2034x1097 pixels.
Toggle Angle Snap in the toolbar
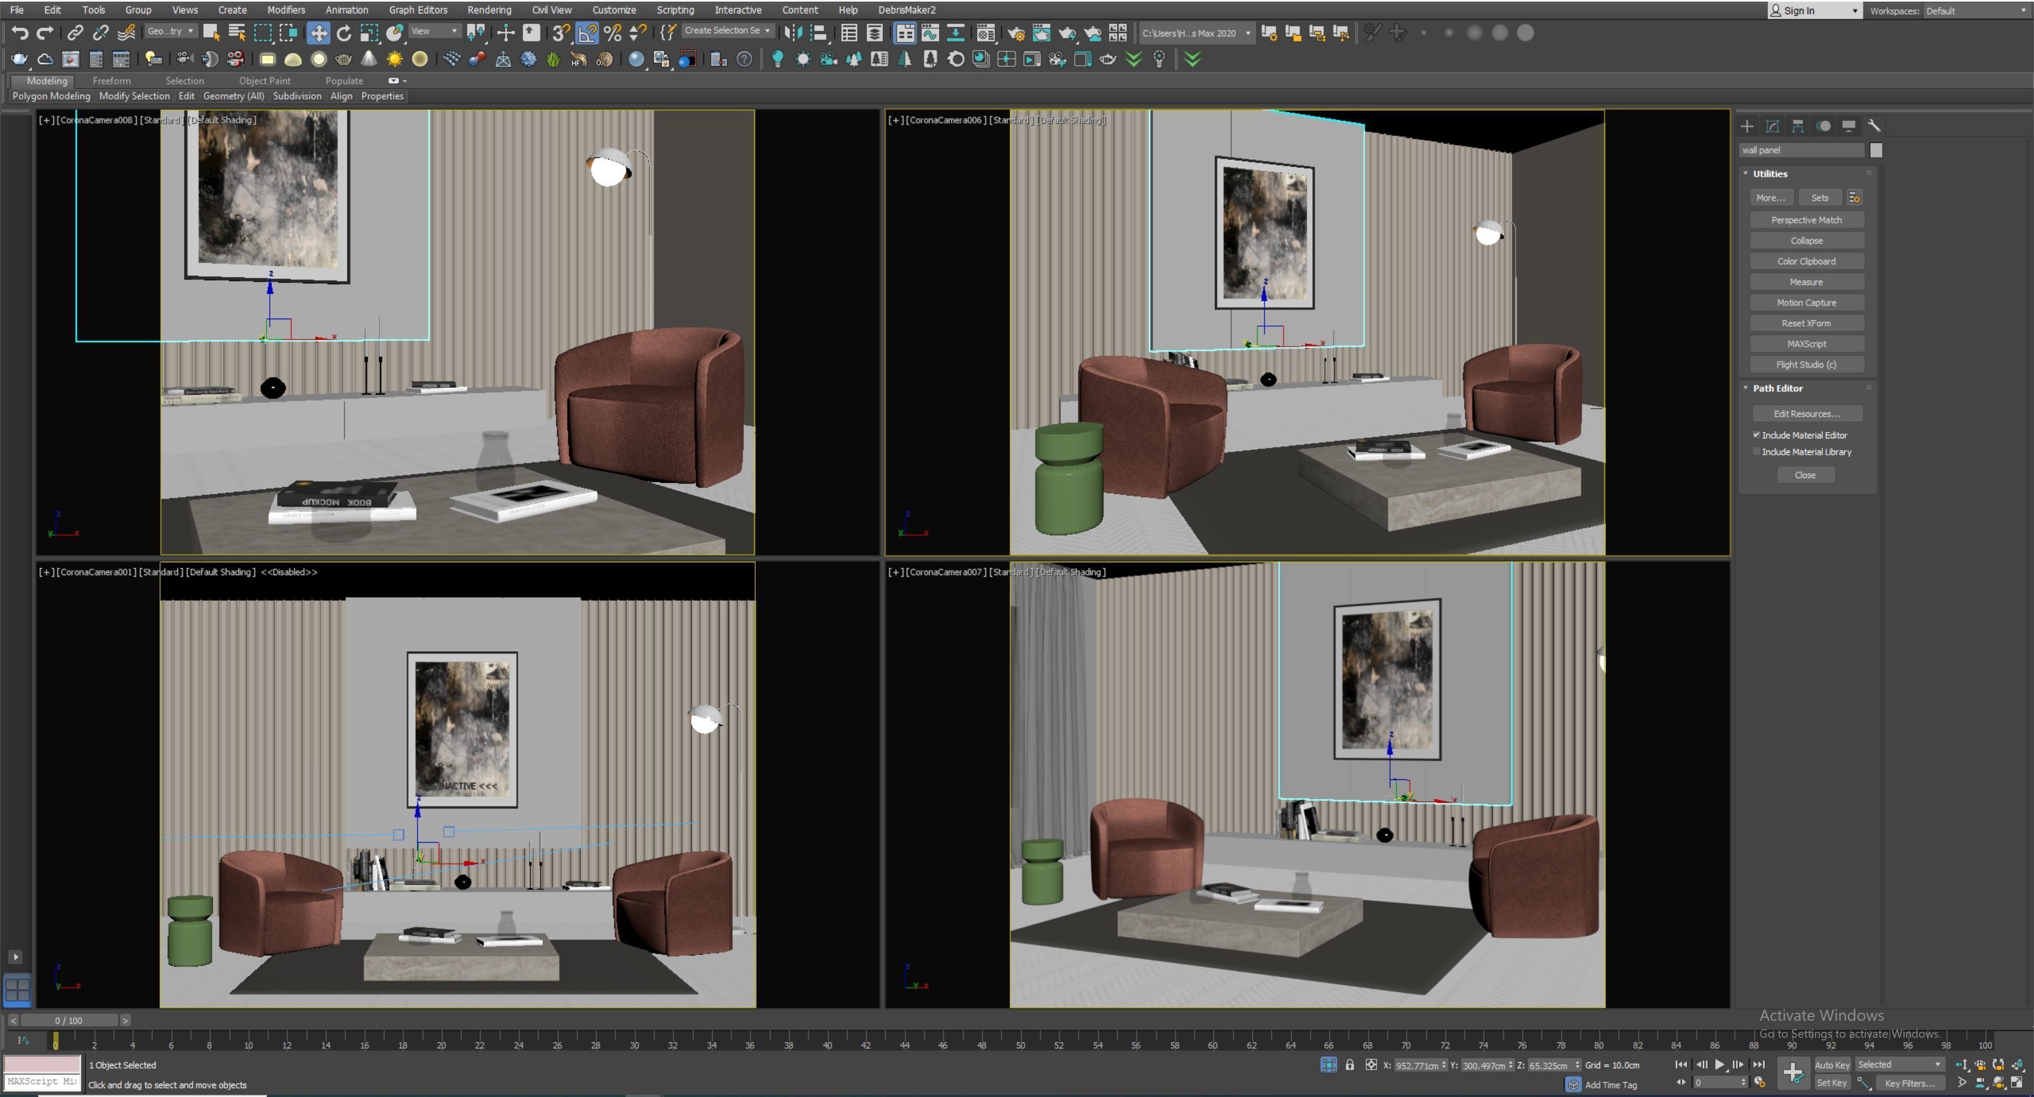(x=587, y=32)
